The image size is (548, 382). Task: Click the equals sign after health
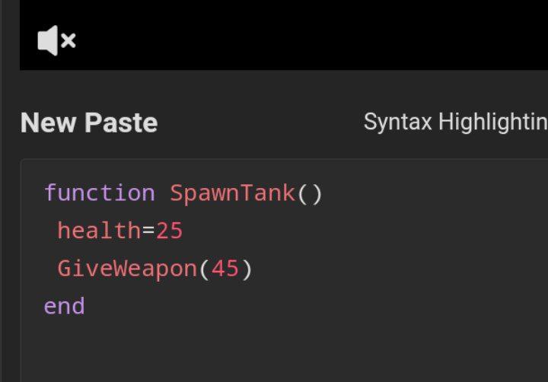pyautogui.click(x=148, y=231)
